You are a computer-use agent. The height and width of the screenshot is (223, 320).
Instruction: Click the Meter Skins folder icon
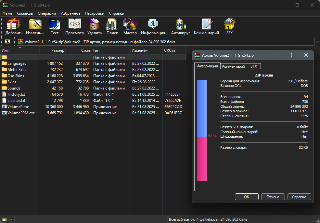click(4, 69)
